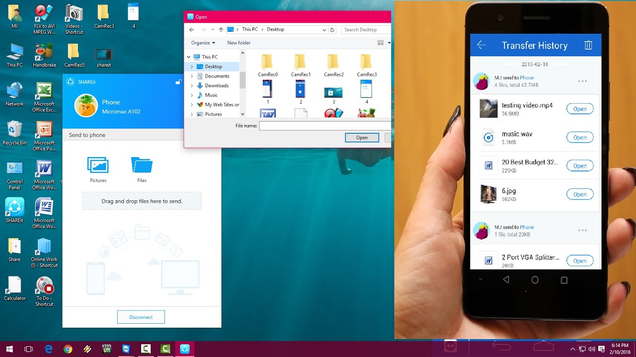This screenshot has width=636, height=357.
Task: Open the Microsoft Office Excel desktop shortcut
Action: pyautogui.click(x=44, y=97)
